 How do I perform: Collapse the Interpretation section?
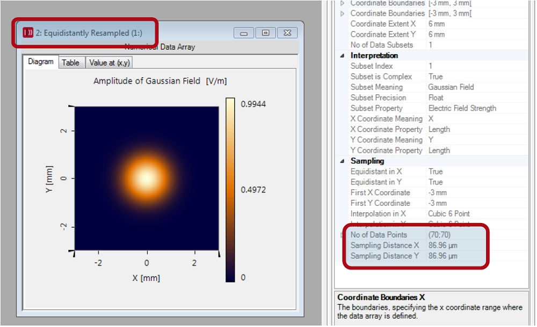point(342,55)
